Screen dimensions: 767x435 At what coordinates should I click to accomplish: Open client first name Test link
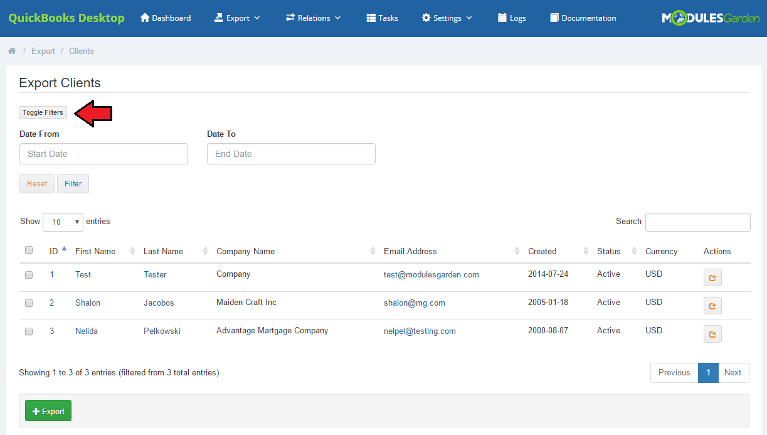[x=83, y=274]
